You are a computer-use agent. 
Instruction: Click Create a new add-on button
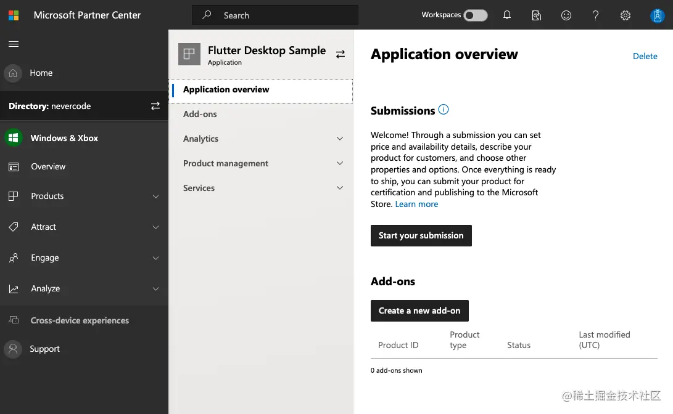coord(419,310)
